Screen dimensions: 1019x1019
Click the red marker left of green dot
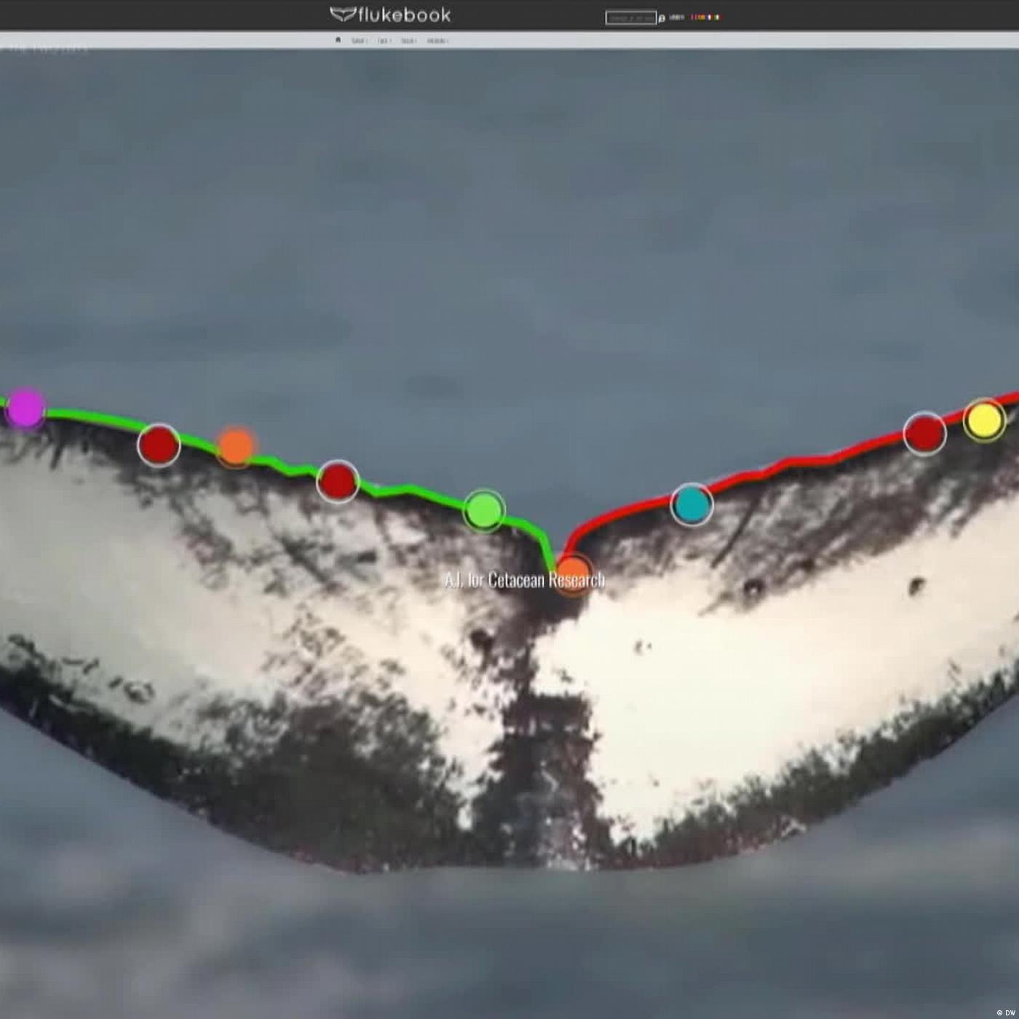pyautogui.click(x=338, y=481)
